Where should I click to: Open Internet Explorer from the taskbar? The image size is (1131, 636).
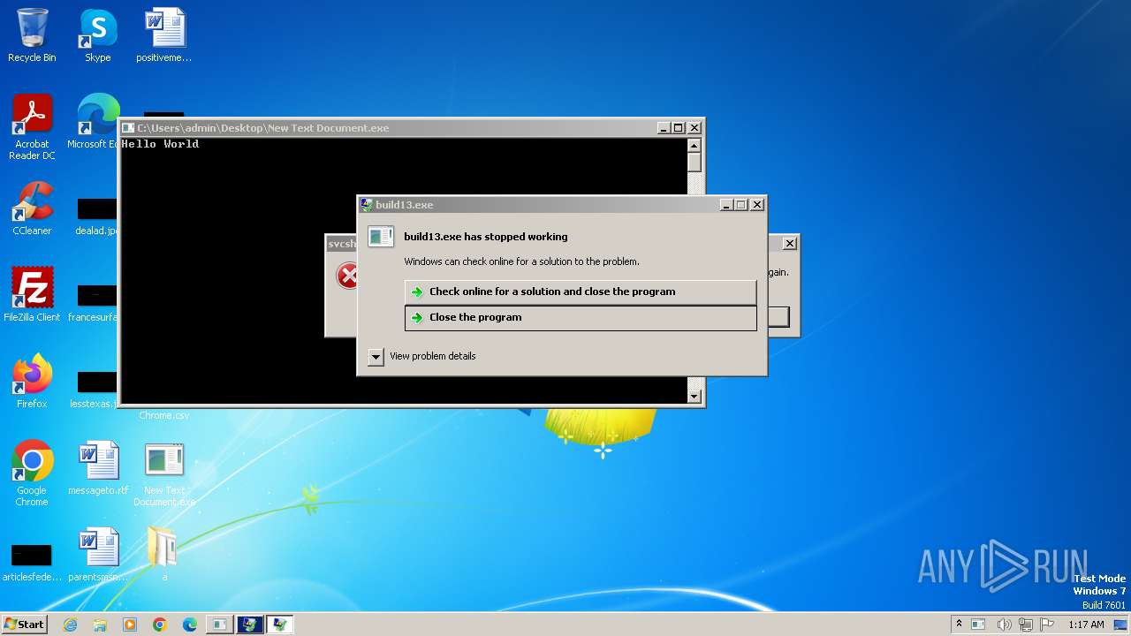[70, 625]
